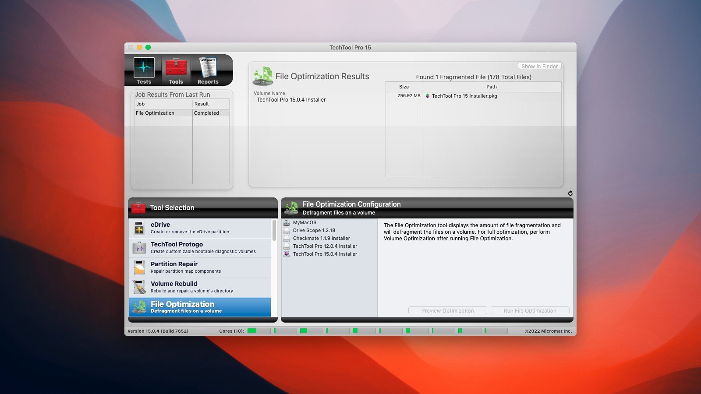Select the MyMacOS volume

click(x=304, y=222)
